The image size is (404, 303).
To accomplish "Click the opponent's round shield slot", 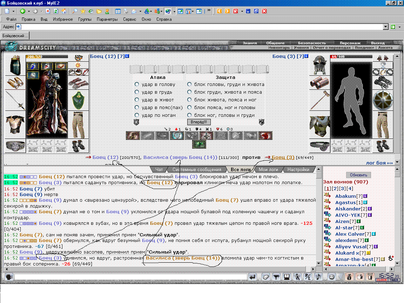I will [383, 100].
